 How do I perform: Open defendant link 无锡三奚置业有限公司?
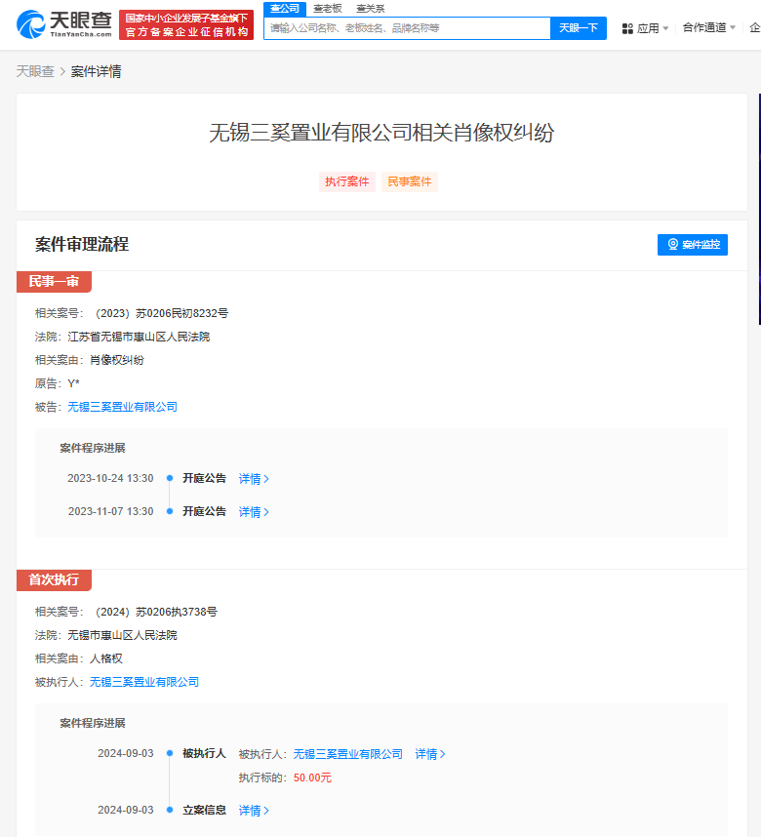[122, 407]
